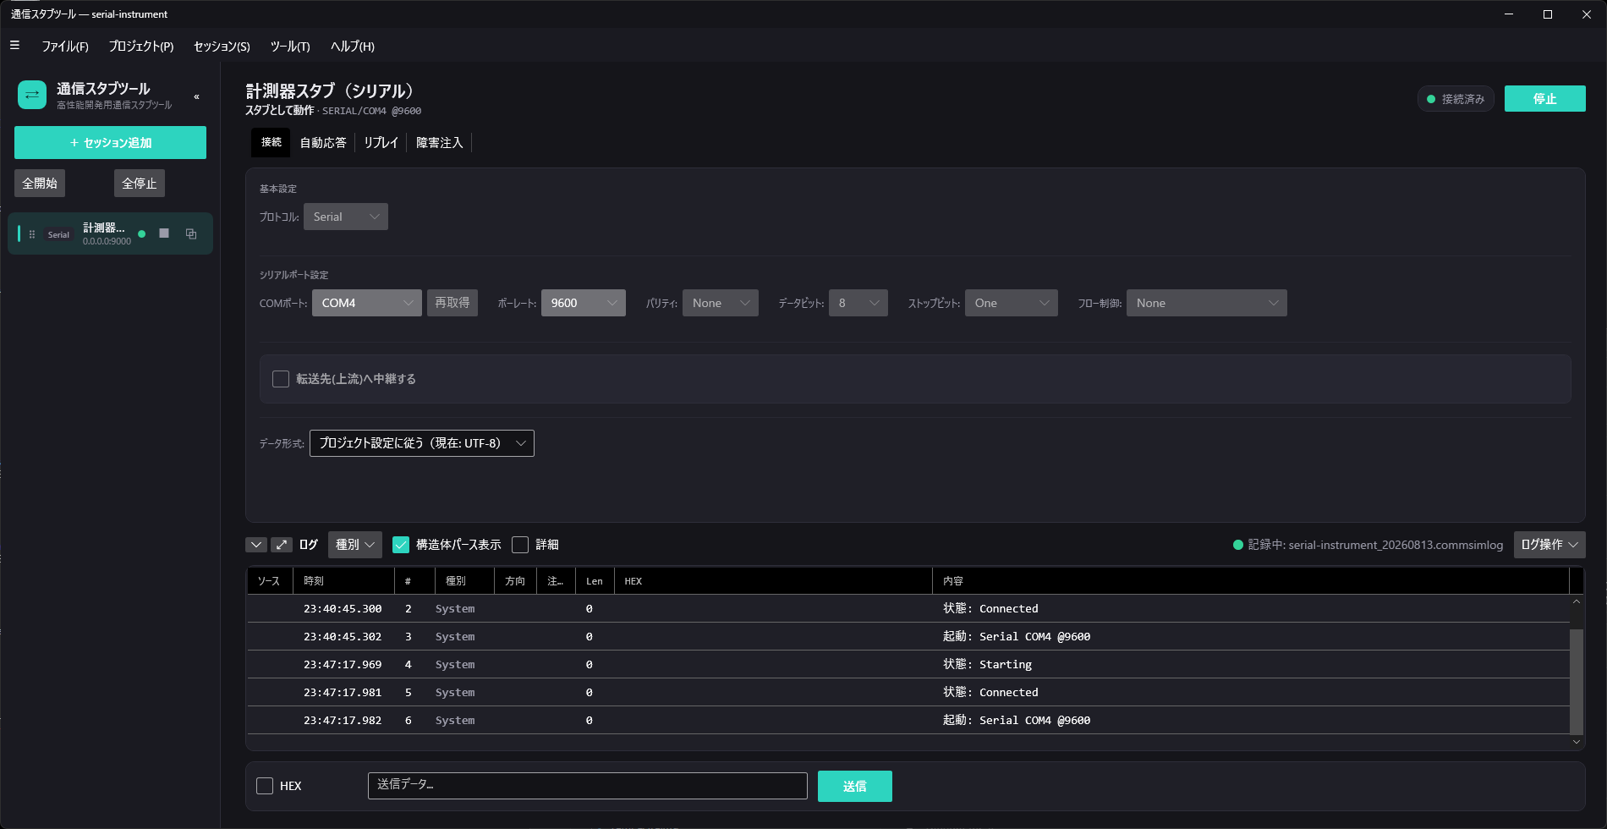Switch to the 障害注入 tab
1607x829 pixels.
[439, 142]
